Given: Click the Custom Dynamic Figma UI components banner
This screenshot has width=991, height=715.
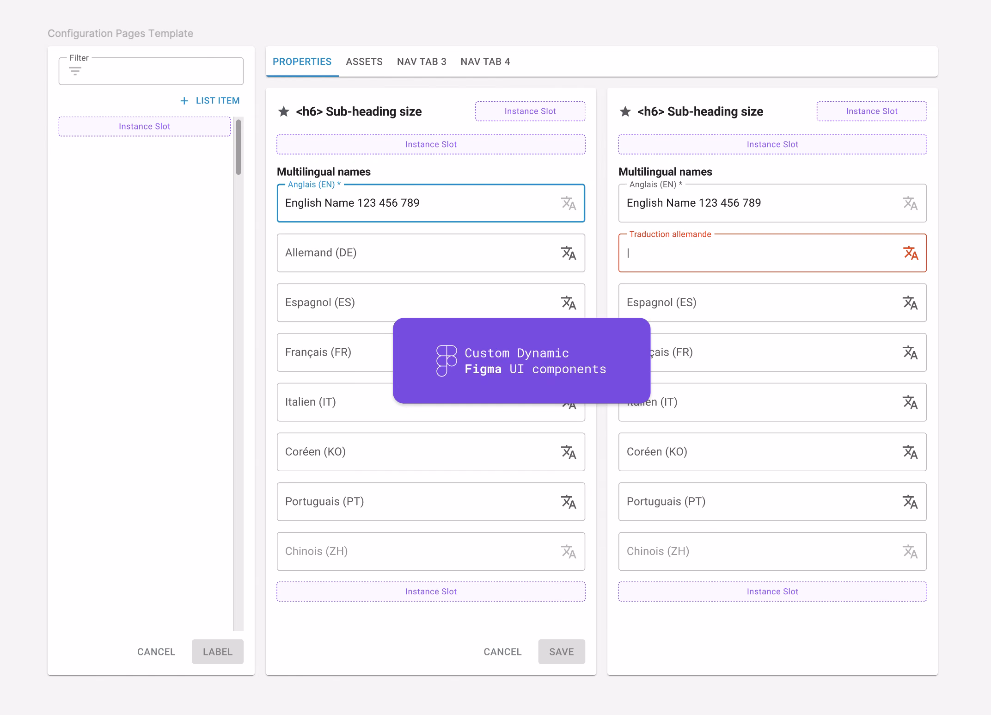Looking at the screenshot, I should pyautogui.click(x=521, y=361).
